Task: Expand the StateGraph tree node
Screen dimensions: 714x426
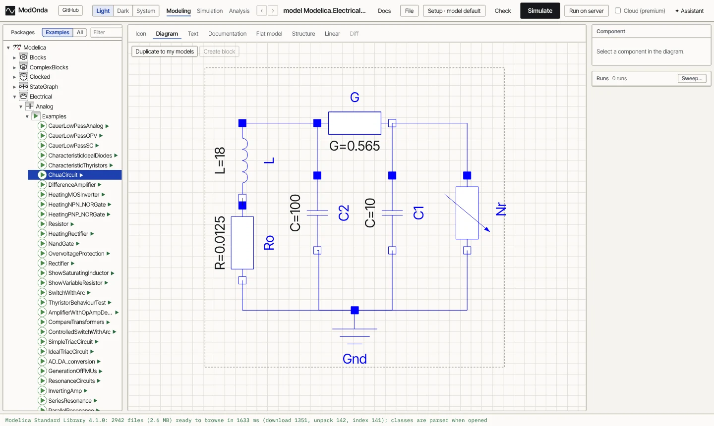Action: (x=14, y=87)
